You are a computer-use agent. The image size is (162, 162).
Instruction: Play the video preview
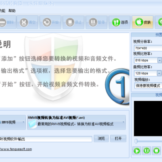[137, 151]
